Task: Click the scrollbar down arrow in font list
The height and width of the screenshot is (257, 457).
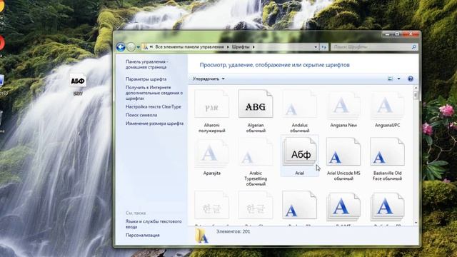Action: tap(416, 223)
